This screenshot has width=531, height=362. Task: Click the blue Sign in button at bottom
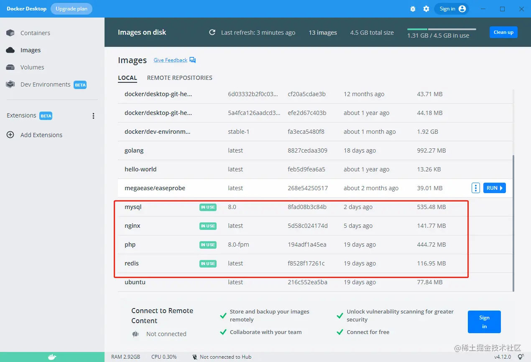484,322
